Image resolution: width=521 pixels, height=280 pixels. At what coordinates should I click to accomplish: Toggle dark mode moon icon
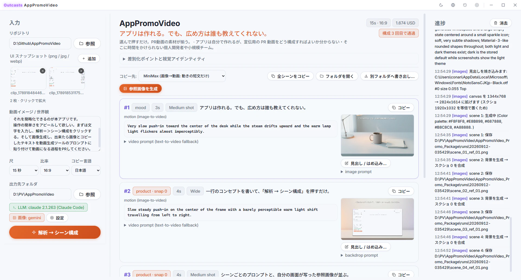point(441,5)
